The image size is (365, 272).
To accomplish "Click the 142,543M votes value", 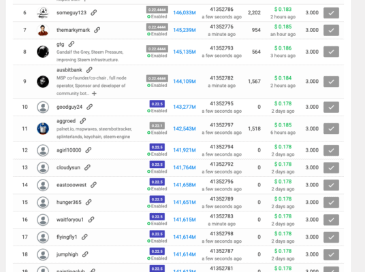I will click(185, 129).
